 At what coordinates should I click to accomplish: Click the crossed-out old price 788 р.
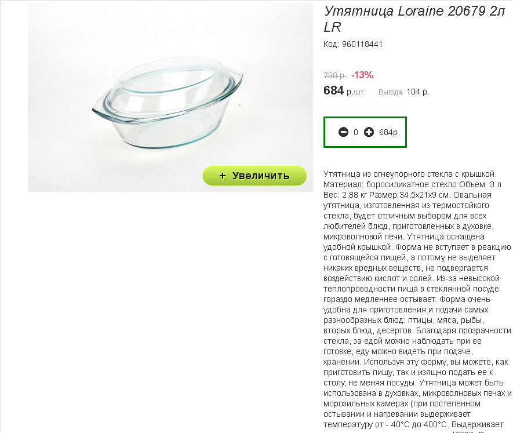(x=334, y=75)
